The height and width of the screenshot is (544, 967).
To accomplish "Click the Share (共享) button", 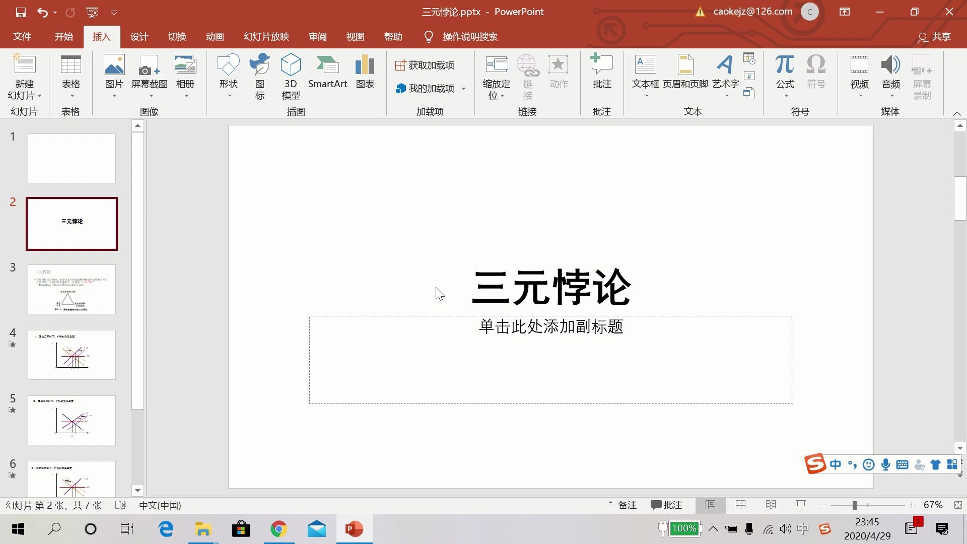I will point(934,37).
